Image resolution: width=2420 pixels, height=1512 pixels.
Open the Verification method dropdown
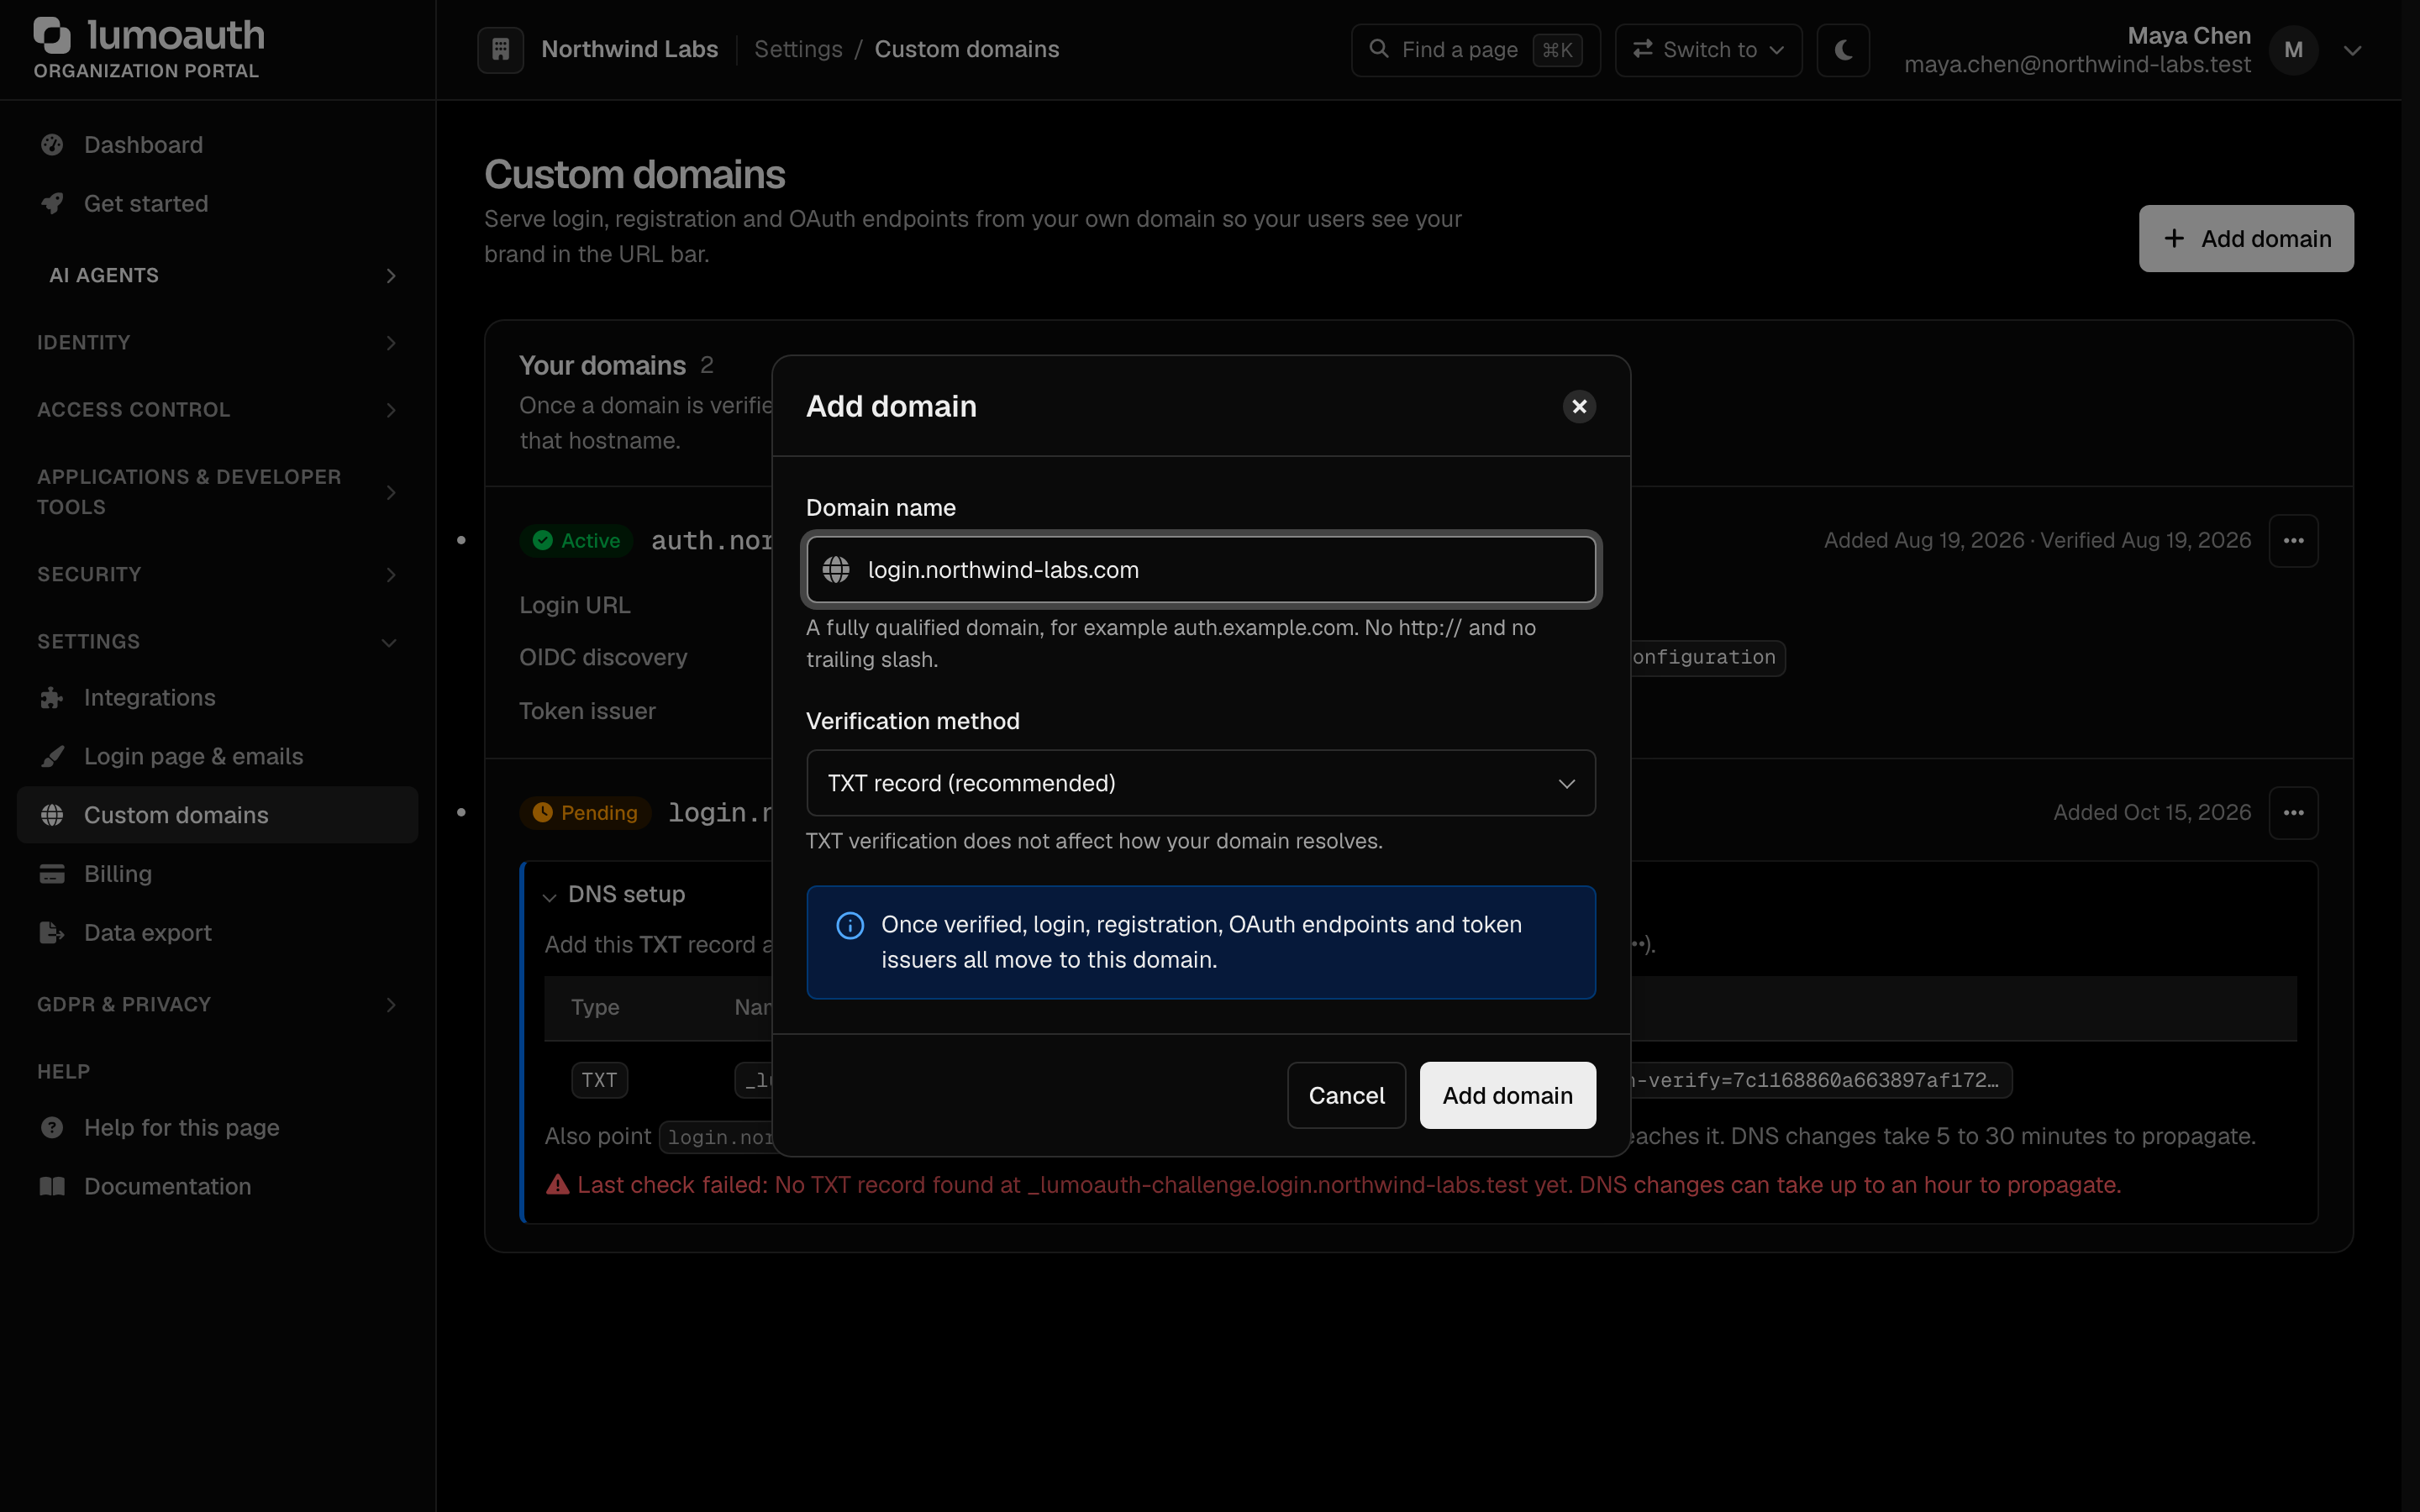pos(1201,783)
